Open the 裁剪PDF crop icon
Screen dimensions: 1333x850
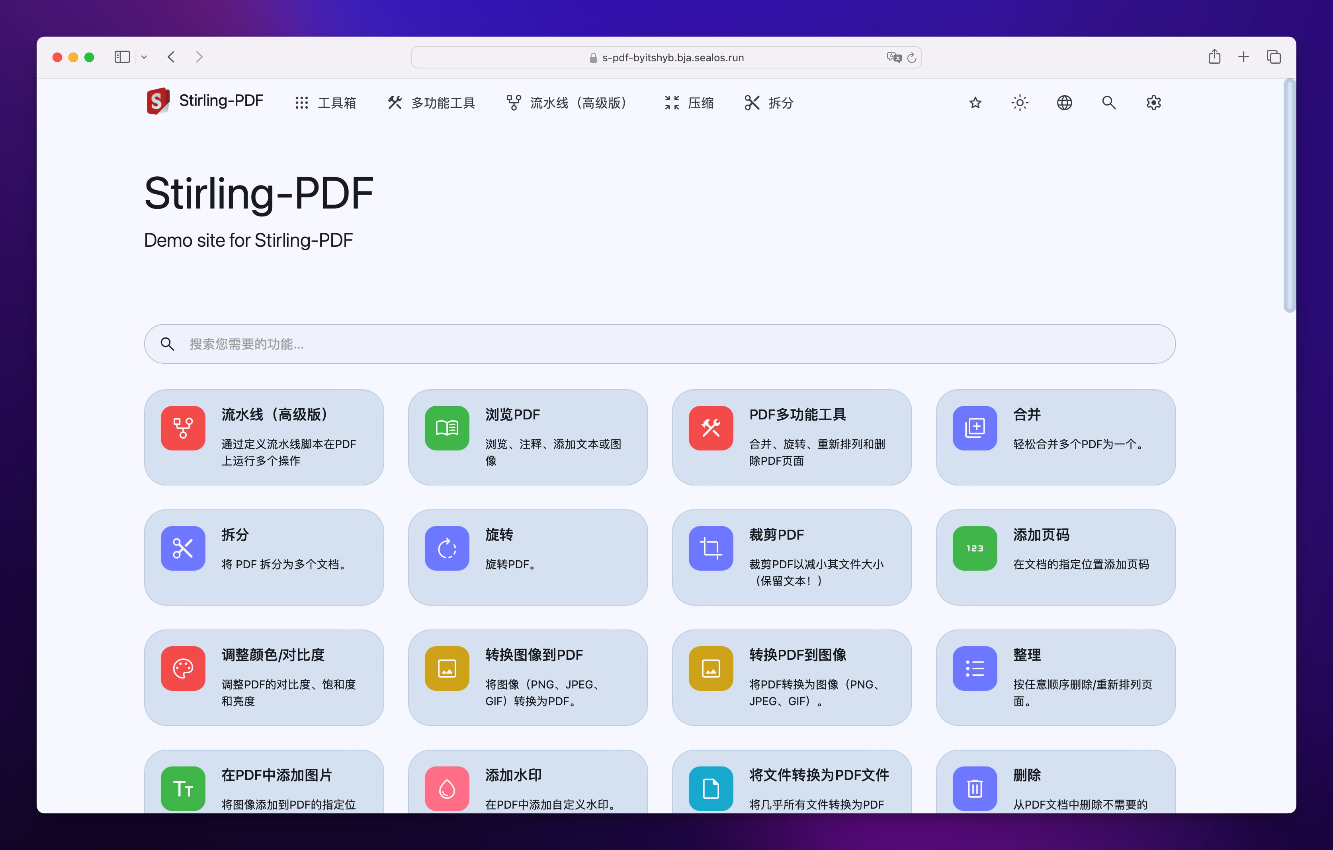(711, 548)
